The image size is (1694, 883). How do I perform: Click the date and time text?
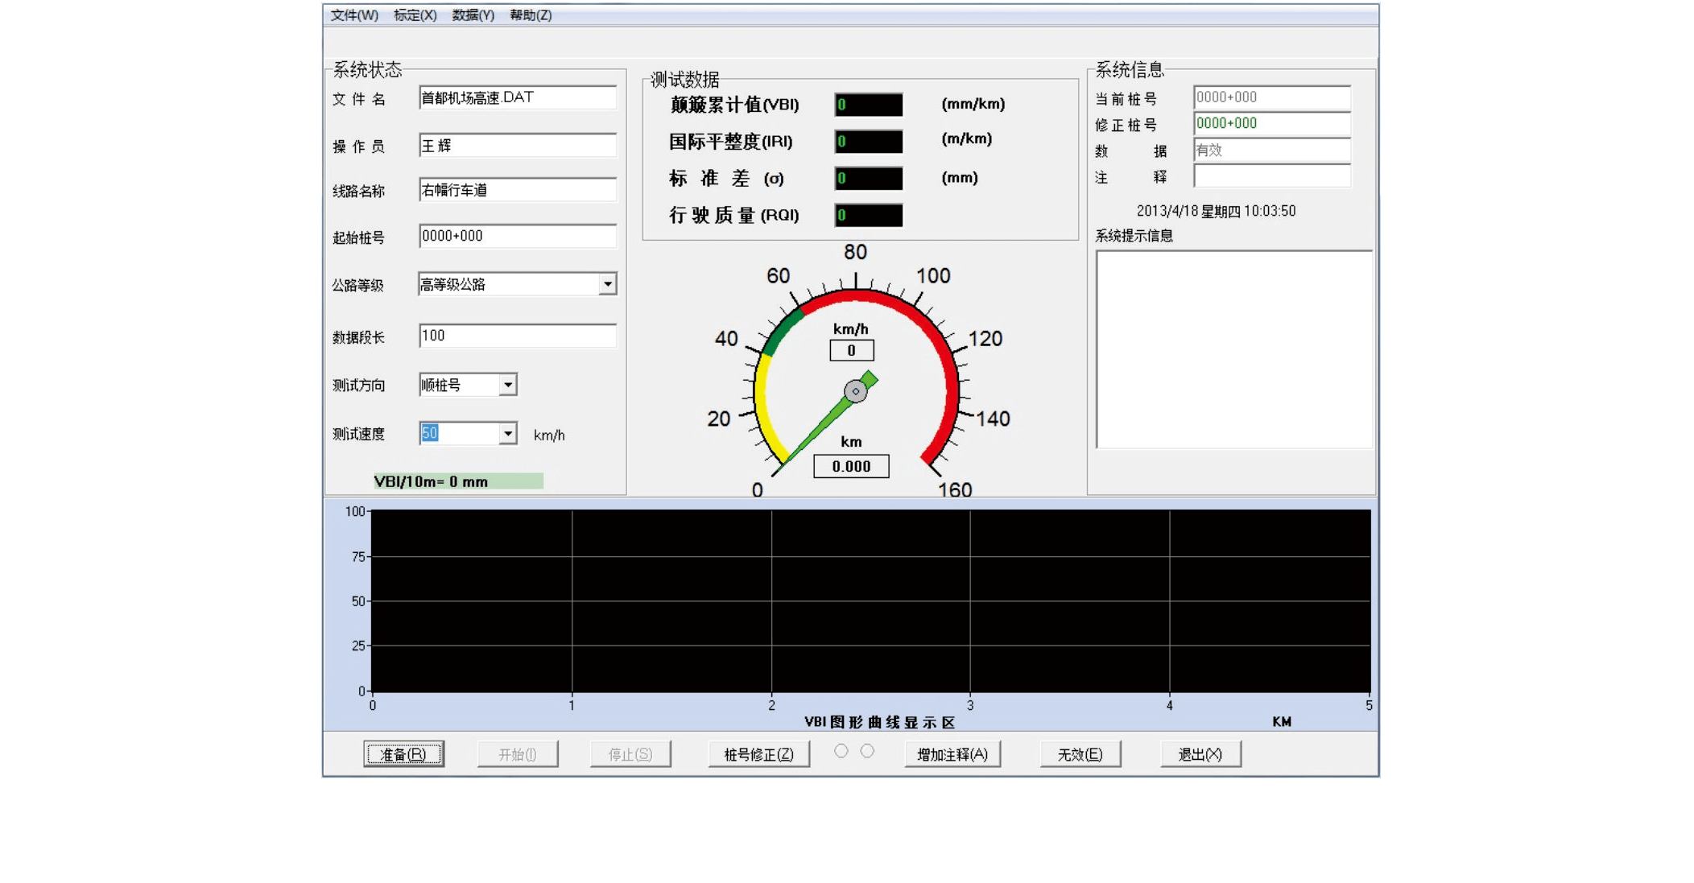click(x=1216, y=211)
